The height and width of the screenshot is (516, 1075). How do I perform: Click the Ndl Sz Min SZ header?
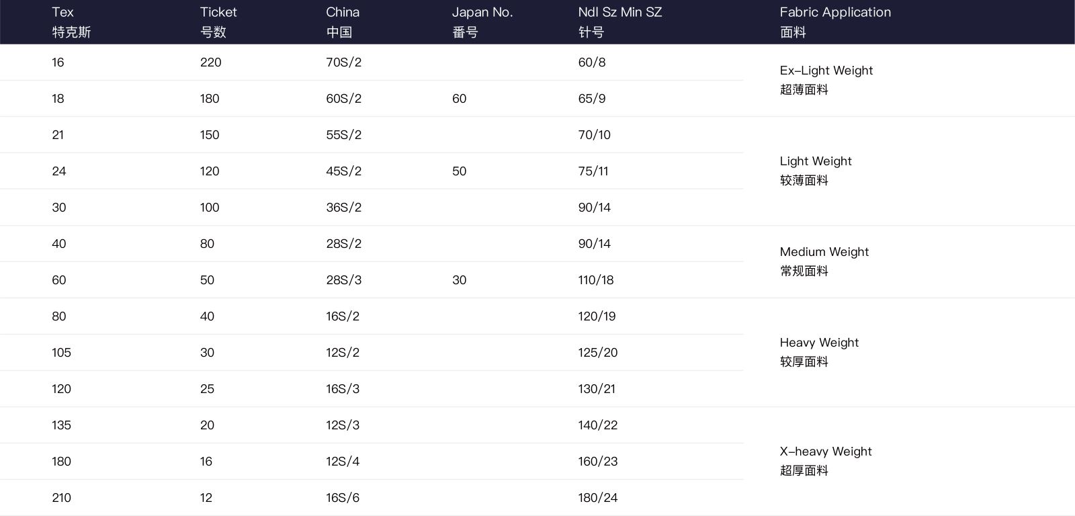pyautogui.click(x=619, y=21)
